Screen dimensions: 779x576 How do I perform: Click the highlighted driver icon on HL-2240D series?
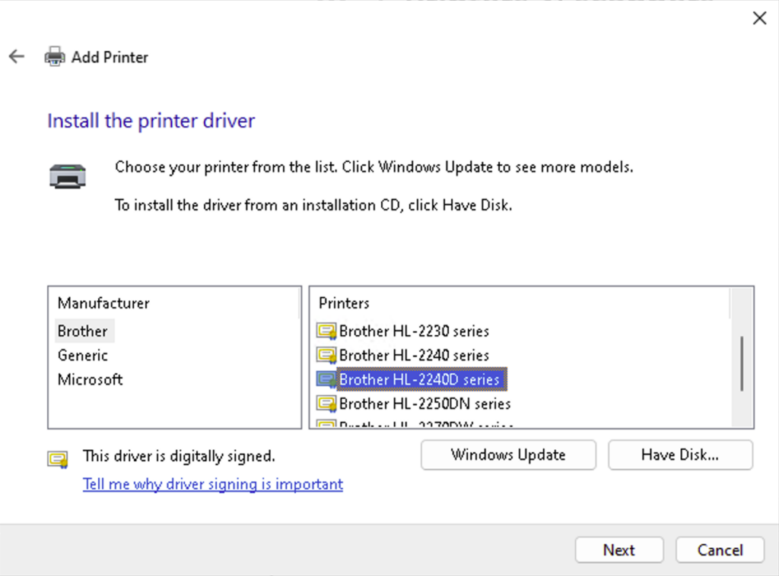[327, 379]
